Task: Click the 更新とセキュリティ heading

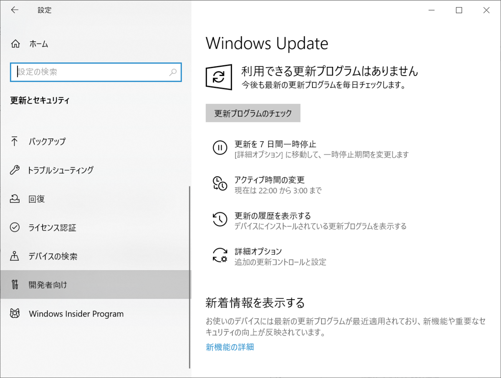Action: coord(40,100)
